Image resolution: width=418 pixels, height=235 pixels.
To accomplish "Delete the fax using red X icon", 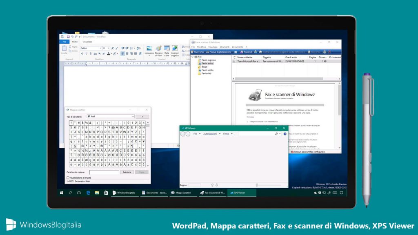I will click(329, 52).
